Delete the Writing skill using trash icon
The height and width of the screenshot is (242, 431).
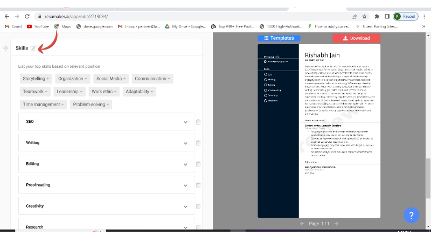[x=198, y=143]
